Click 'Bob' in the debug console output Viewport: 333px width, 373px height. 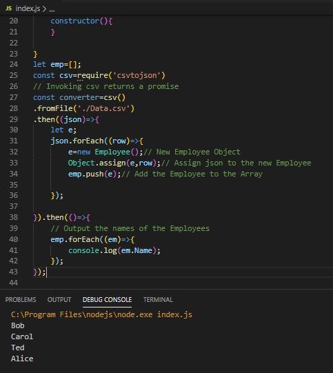18,325
